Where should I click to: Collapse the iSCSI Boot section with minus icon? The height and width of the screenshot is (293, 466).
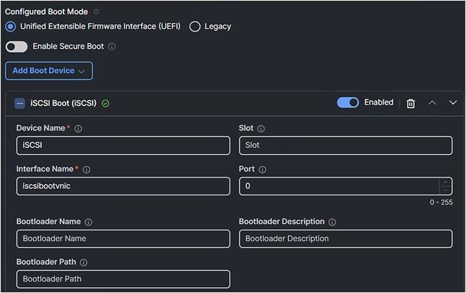[x=19, y=103]
